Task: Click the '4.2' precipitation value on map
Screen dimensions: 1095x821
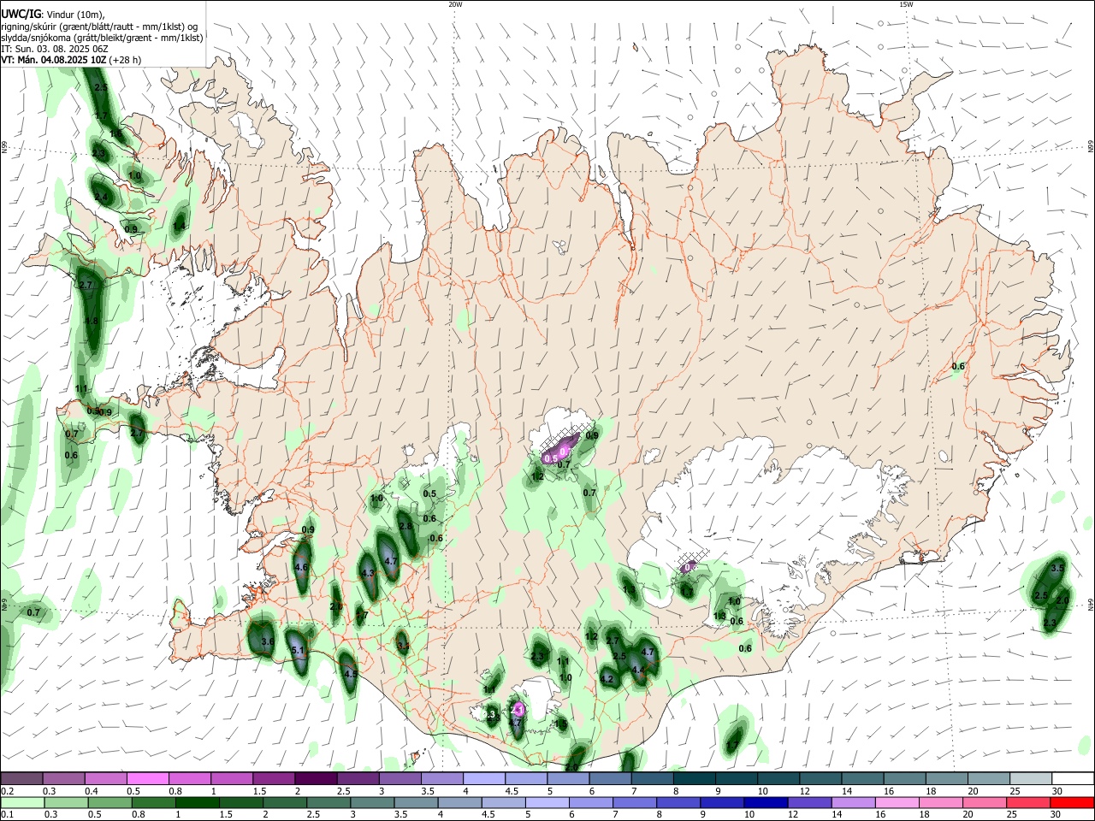Action: point(607,679)
